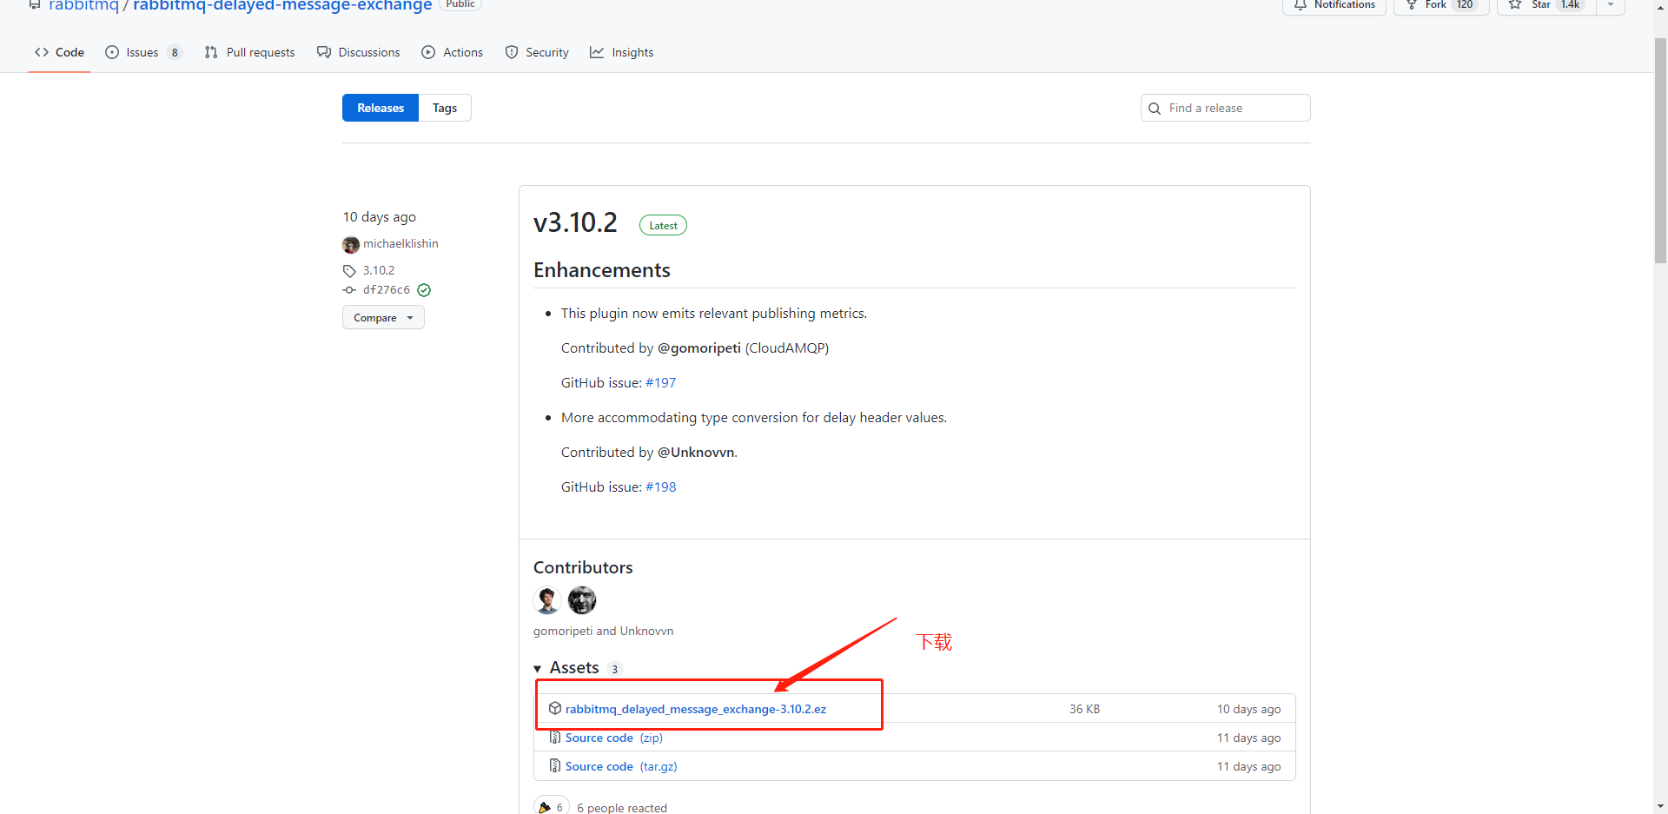Click the Find a release search field
Image resolution: width=1668 pixels, height=814 pixels.
click(x=1225, y=108)
